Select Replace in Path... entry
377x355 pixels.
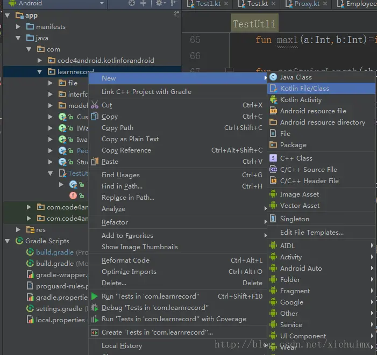[x=178, y=198]
